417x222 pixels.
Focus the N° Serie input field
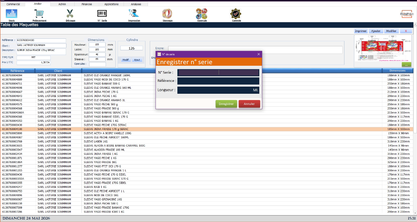[218, 72]
